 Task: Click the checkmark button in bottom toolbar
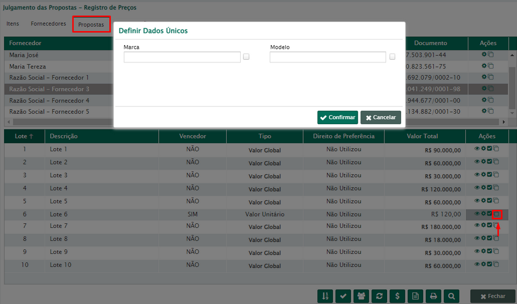click(343, 296)
